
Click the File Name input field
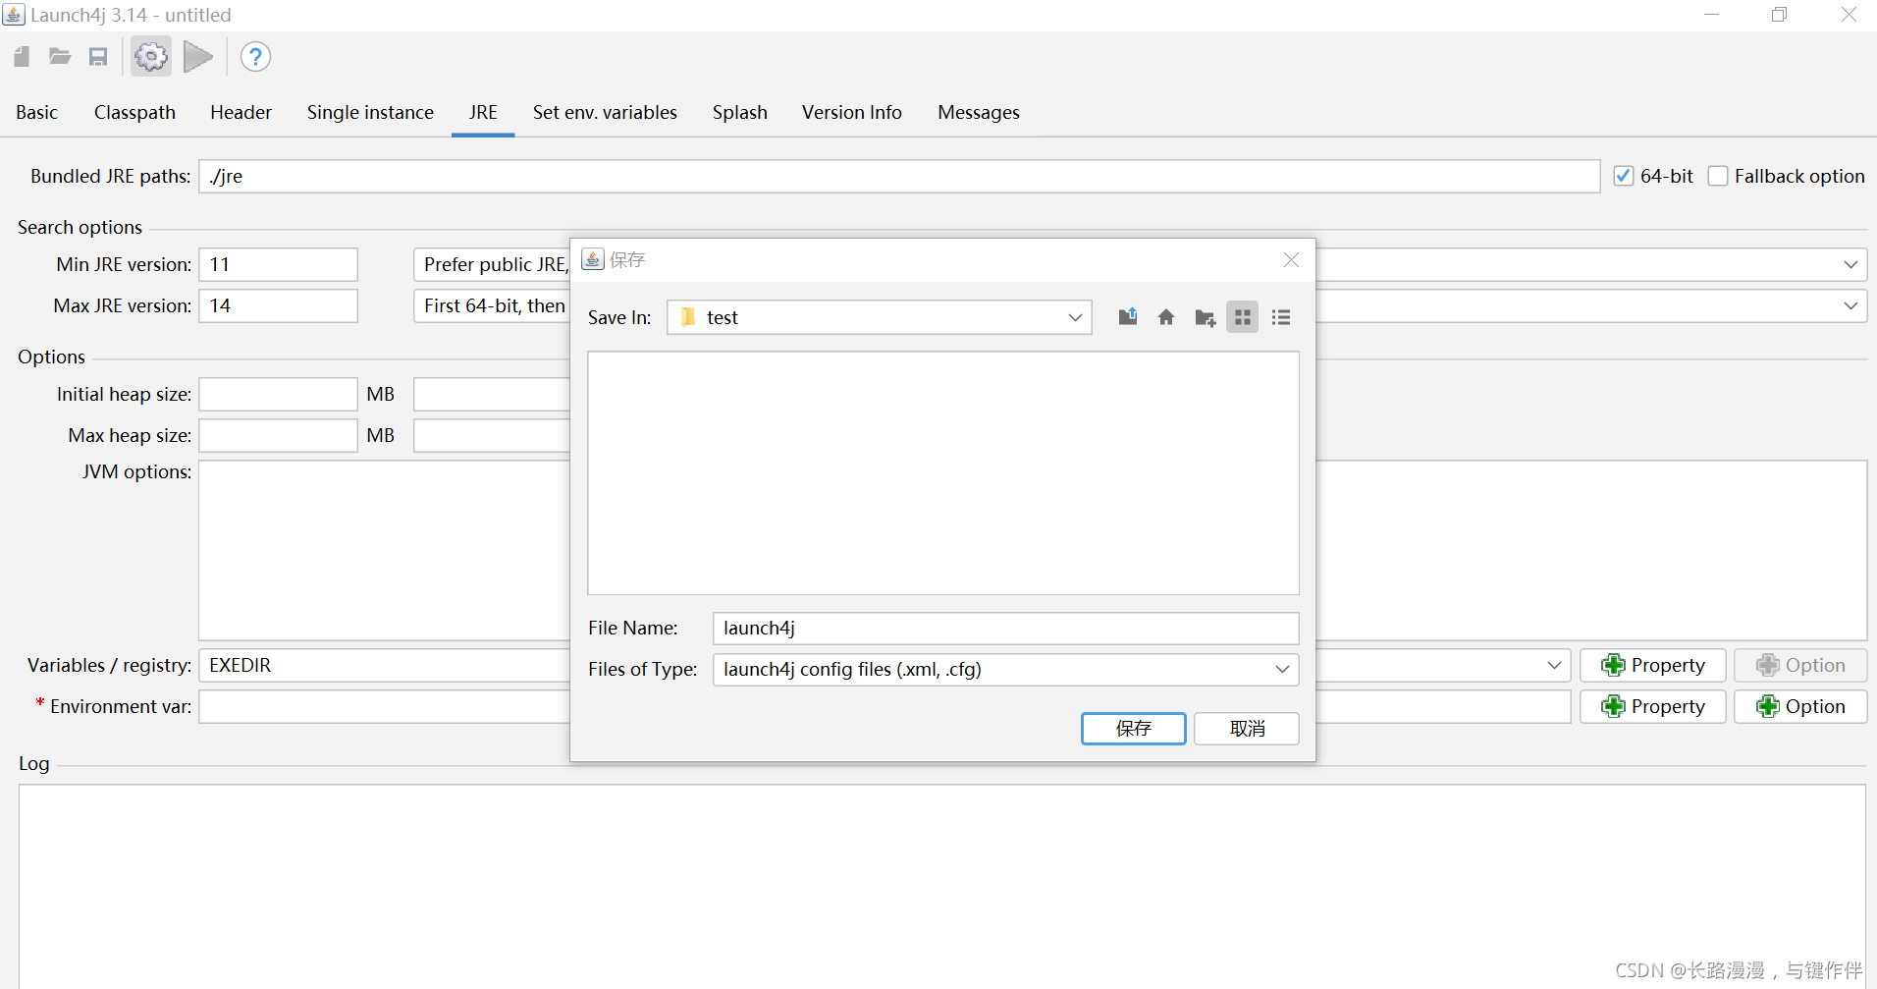pyautogui.click(x=1005, y=629)
